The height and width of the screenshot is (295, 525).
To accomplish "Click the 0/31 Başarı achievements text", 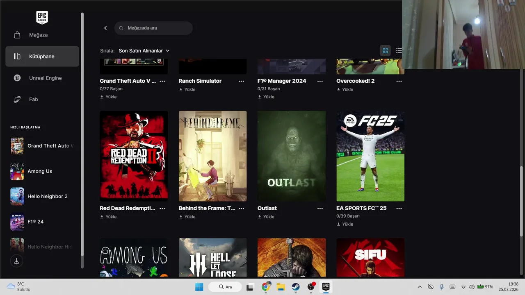I will coord(269,88).
